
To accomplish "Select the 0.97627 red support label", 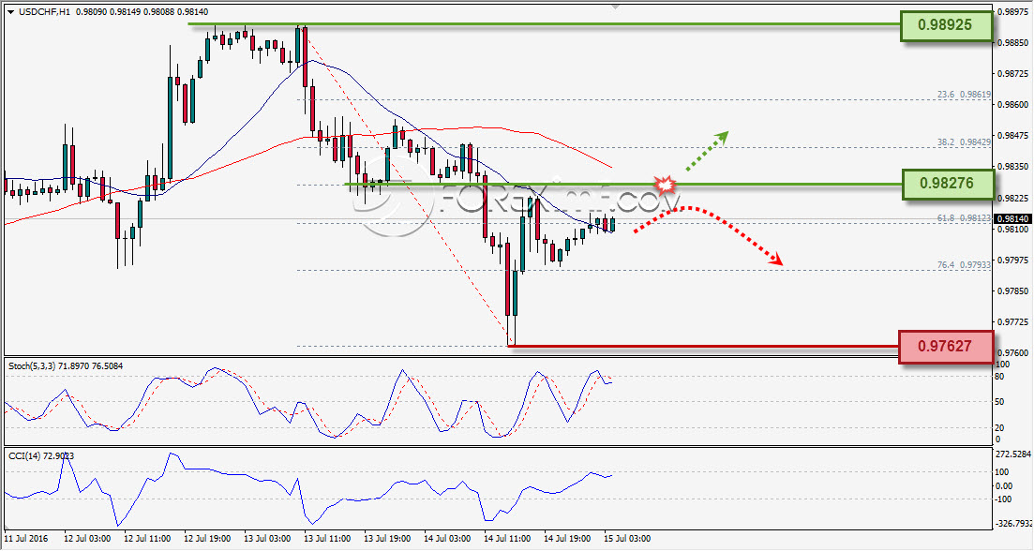I will (946, 346).
